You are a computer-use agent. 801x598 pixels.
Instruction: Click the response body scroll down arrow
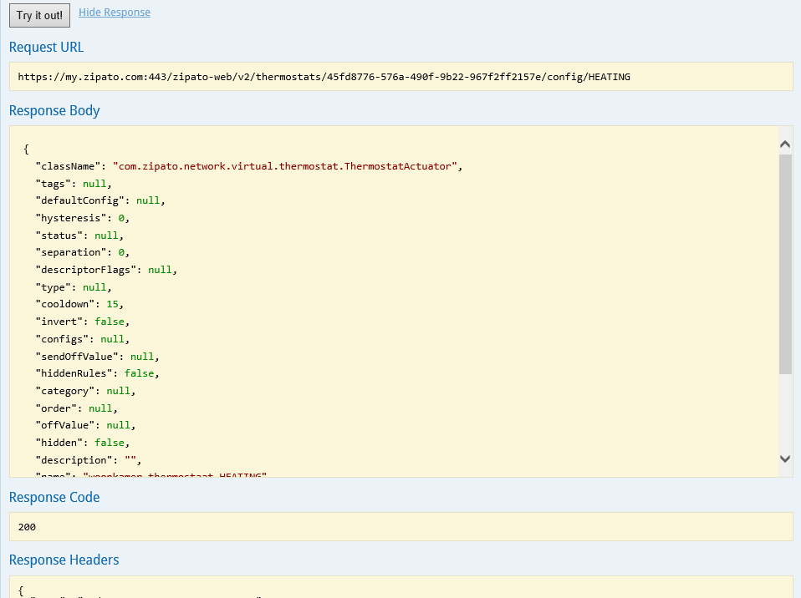pyautogui.click(x=785, y=459)
